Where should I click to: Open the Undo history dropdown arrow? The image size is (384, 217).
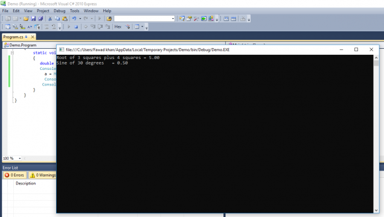tap(80, 19)
